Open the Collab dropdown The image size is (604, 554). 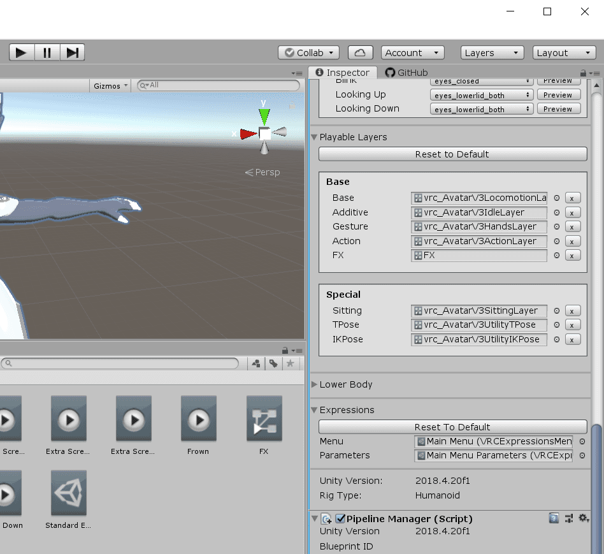(x=308, y=53)
